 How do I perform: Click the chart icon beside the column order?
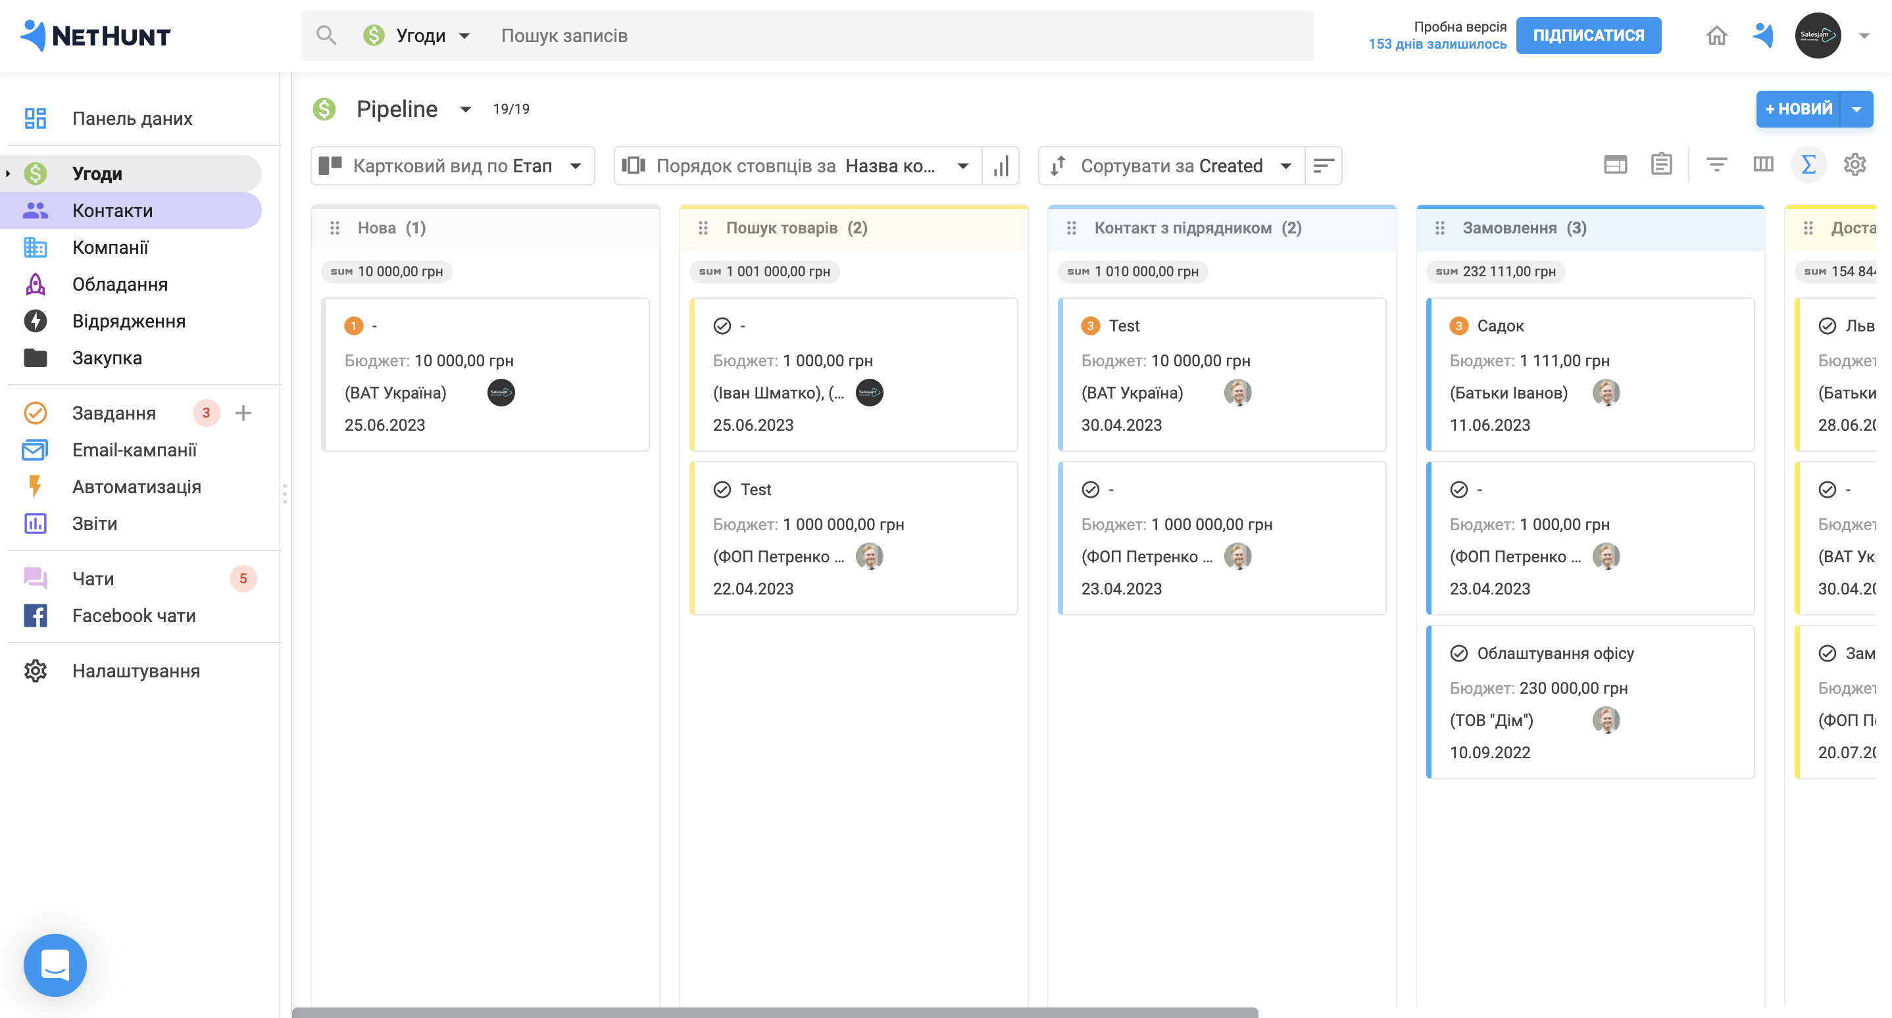click(1001, 166)
